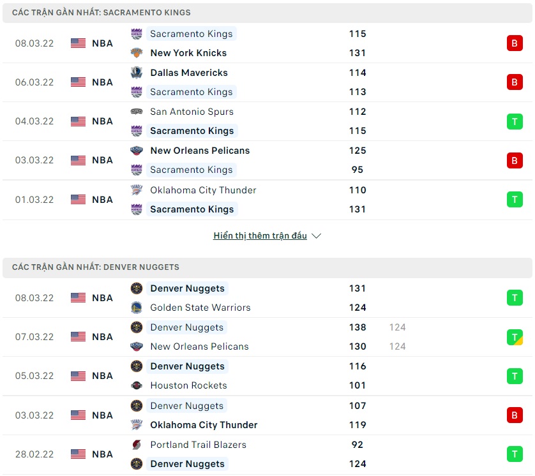
Task: Click the US flag on 08.03.22 Kings game
Action: pyautogui.click(x=78, y=43)
